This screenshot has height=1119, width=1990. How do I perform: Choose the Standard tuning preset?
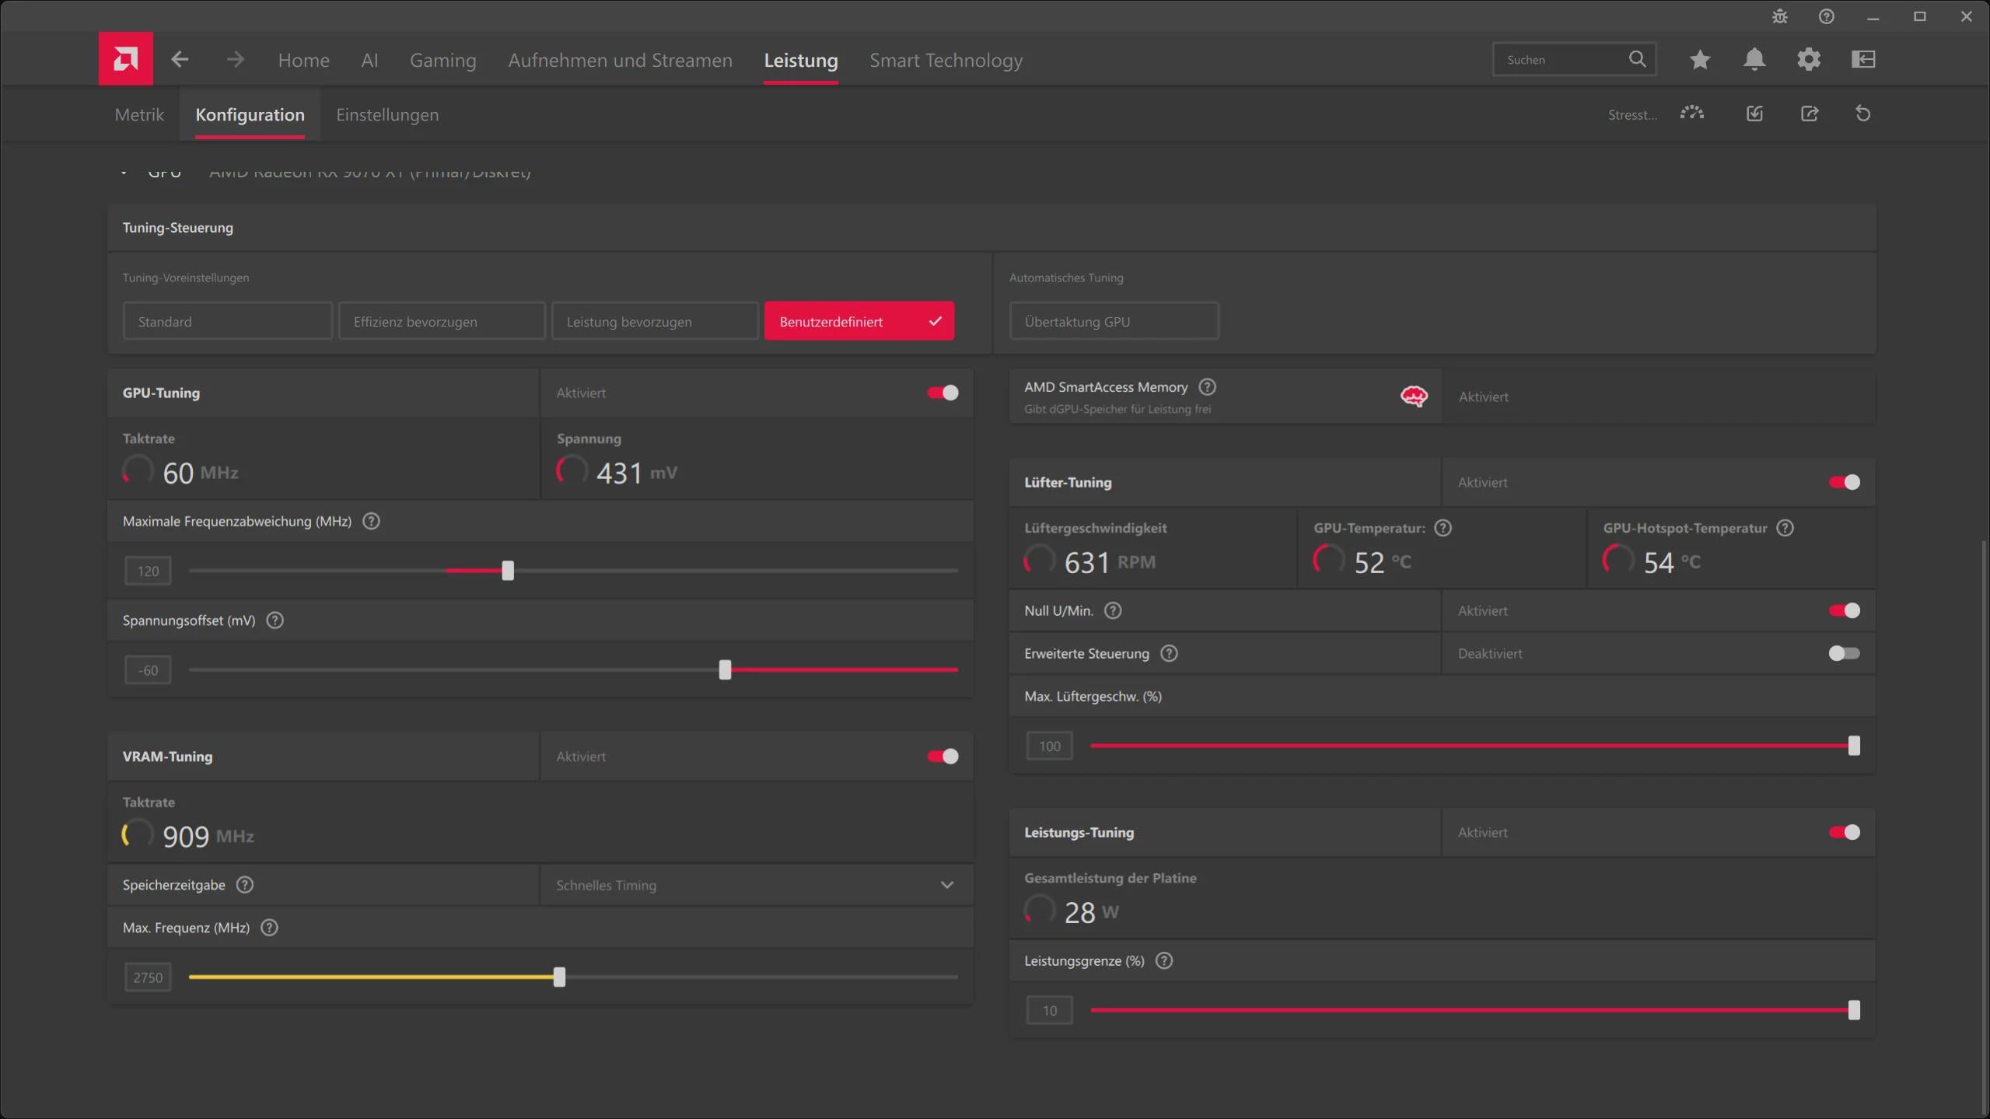[x=227, y=321]
